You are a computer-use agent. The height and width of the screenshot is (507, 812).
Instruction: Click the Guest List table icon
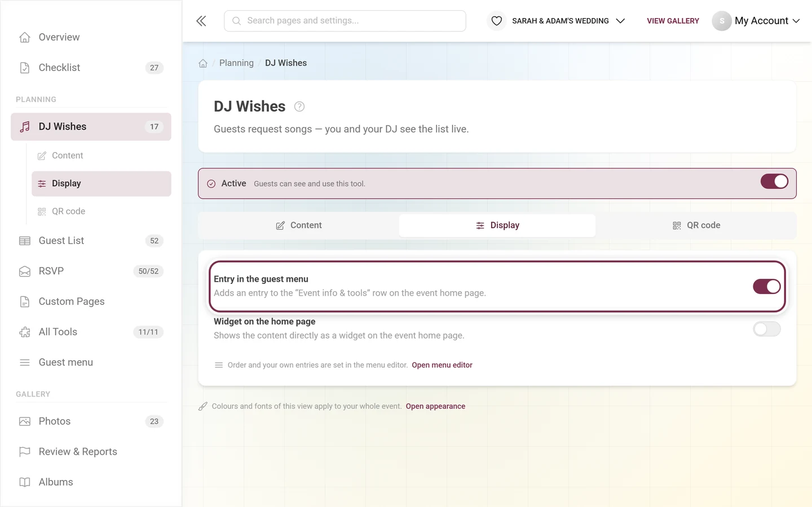pos(25,241)
